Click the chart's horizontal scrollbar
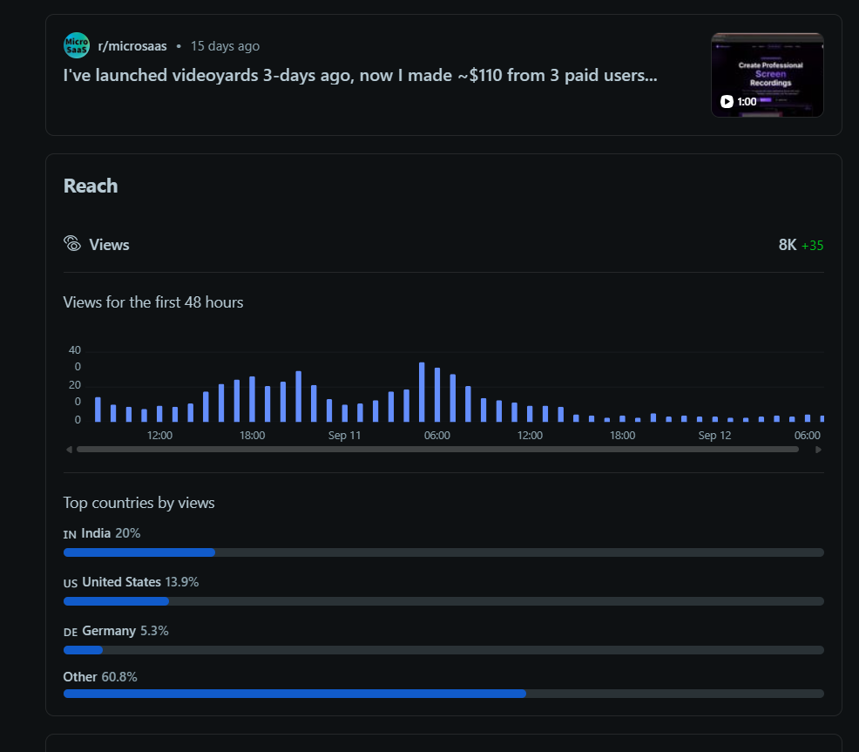859x752 pixels. tap(437, 450)
